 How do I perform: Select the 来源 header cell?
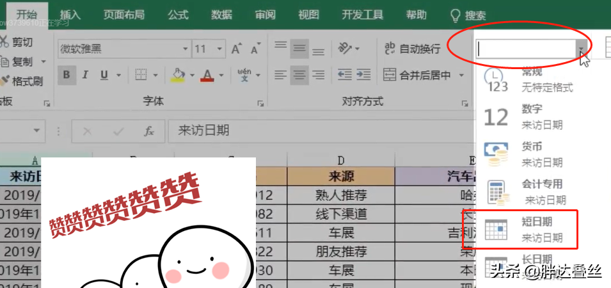point(341,177)
